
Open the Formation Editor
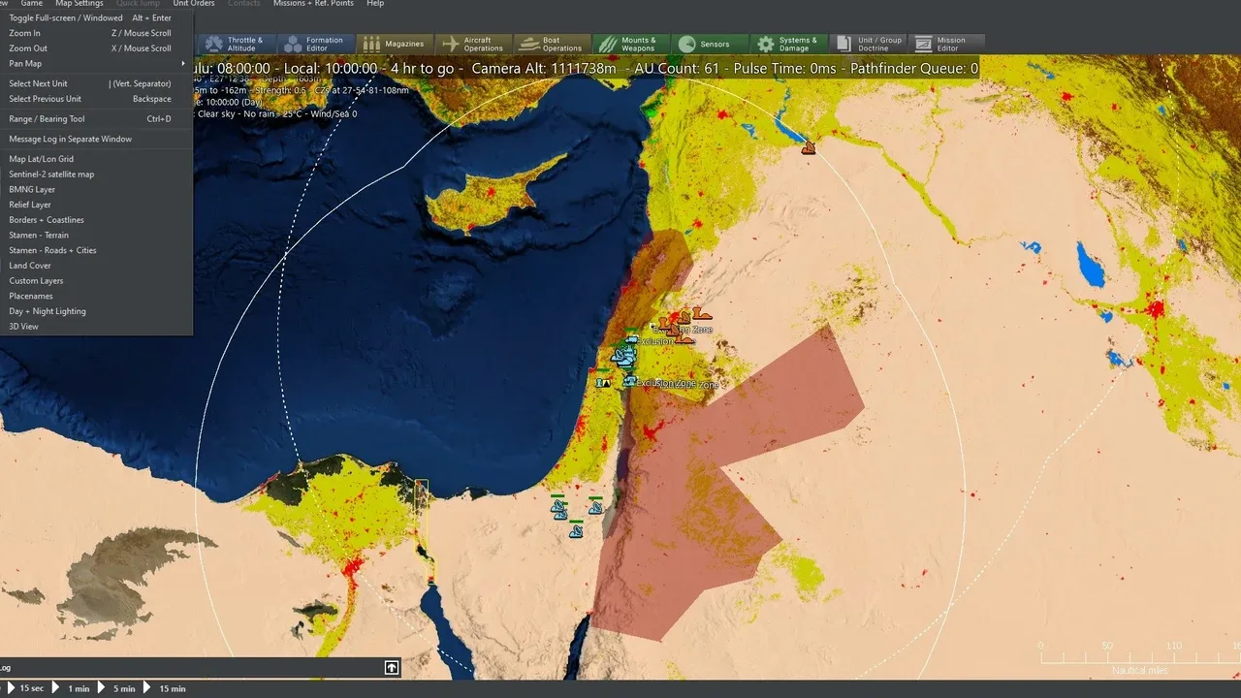314,45
